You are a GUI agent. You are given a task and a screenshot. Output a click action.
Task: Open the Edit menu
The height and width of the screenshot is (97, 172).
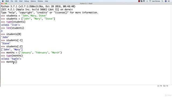(16, 1)
